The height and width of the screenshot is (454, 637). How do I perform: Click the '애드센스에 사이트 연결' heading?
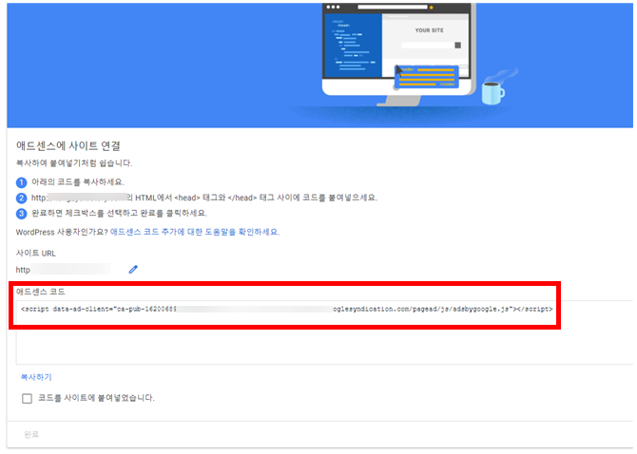68,145
